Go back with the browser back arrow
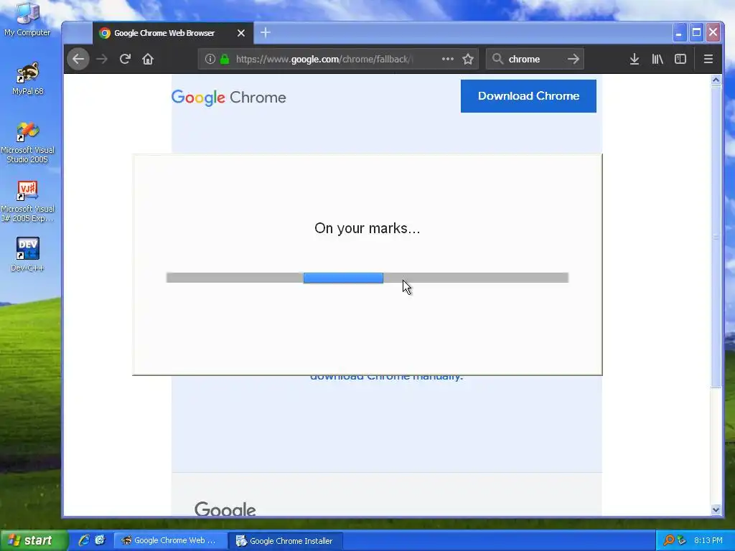This screenshot has height=551, width=735. pyautogui.click(x=78, y=59)
